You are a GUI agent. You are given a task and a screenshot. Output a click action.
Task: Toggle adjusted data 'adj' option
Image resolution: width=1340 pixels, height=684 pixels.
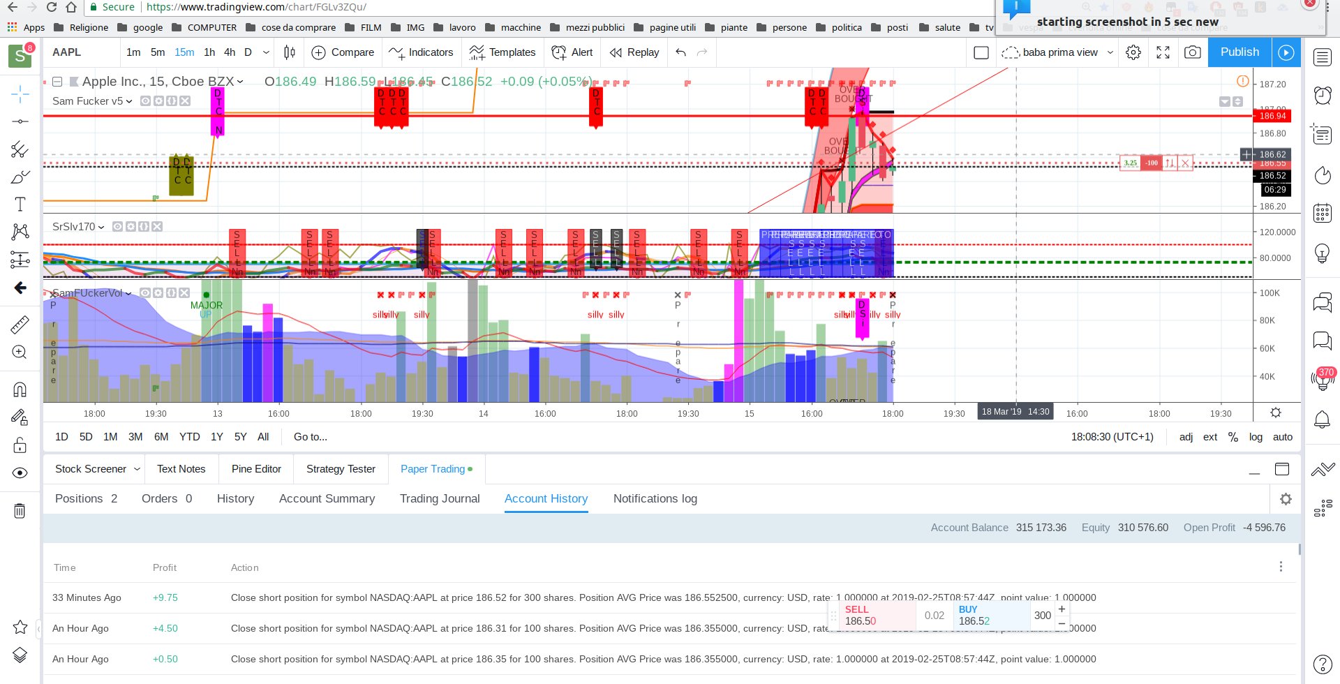pos(1186,437)
